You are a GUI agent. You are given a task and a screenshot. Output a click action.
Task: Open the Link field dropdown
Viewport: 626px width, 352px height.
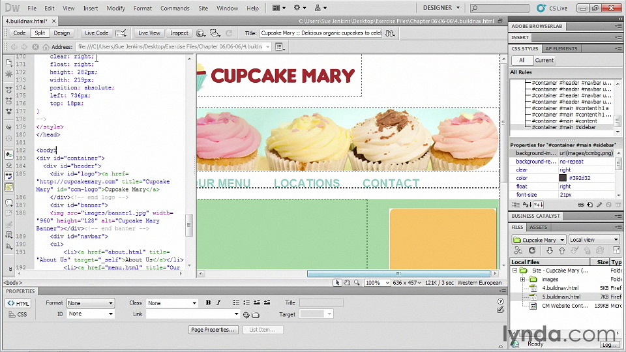(236, 314)
